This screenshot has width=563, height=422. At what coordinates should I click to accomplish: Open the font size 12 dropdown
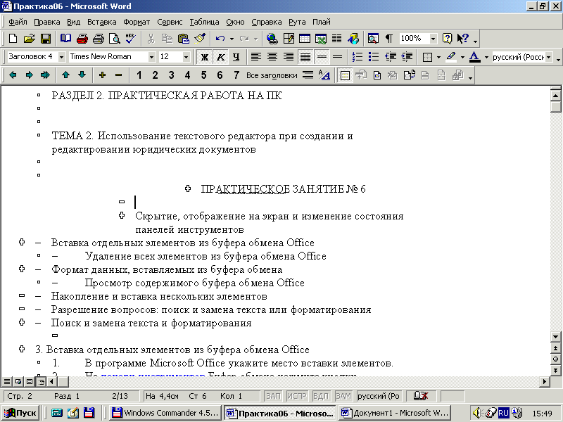pyautogui.click(x=186, y=57)
